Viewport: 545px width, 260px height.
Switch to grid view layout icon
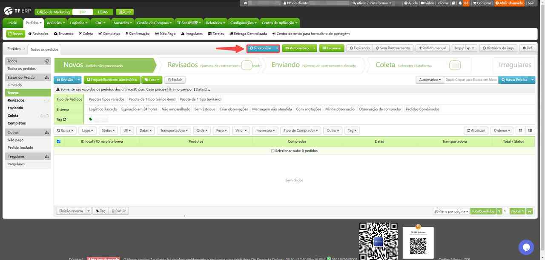point(520,130)
